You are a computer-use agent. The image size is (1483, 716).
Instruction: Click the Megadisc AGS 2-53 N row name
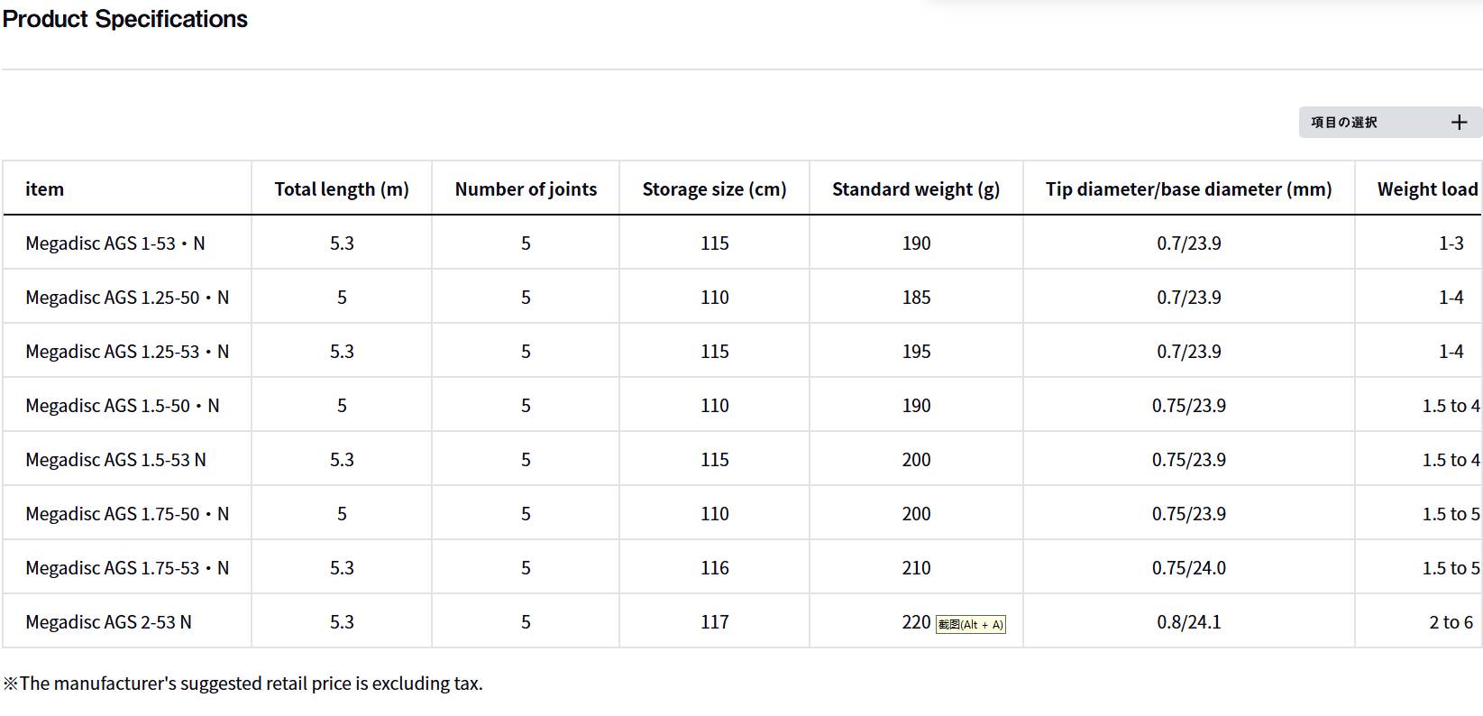pos(108,622)
